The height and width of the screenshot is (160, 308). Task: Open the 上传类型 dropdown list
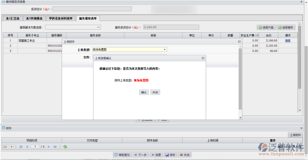tap(165, 50)
